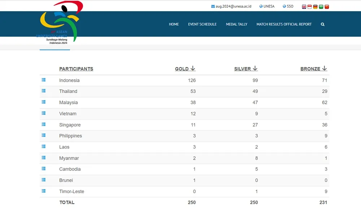Open the EVENT SCHEDULE menu item
The image size is (361, 210).
(202, 24)
